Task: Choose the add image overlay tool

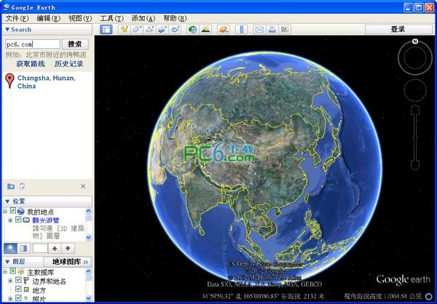Action: tap(162, 29)
